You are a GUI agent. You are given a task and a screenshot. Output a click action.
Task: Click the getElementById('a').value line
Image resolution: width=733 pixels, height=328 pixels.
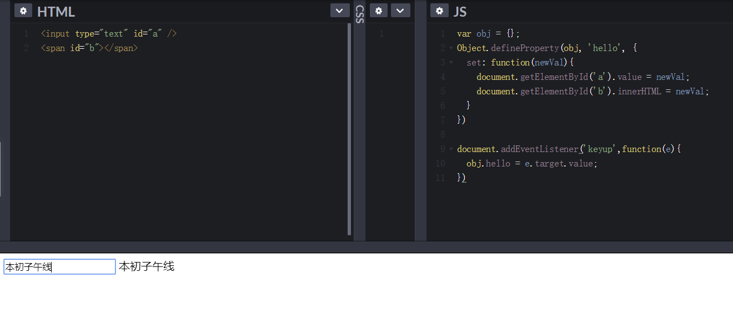(x=583, y=77)
